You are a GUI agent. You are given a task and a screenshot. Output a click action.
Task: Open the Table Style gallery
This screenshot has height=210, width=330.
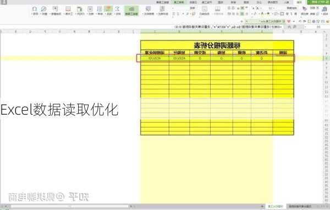(x=148, y=10)
